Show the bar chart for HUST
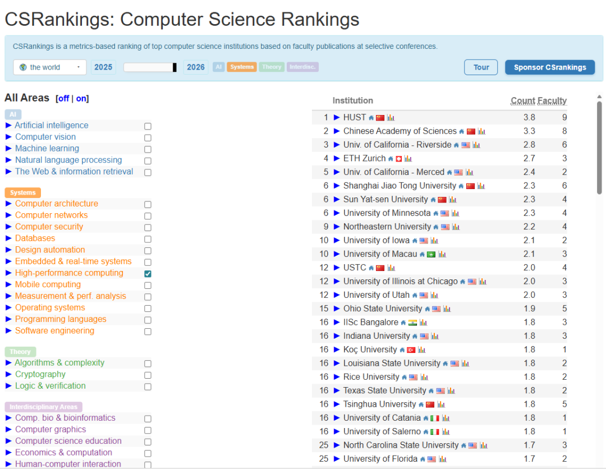This screenshot has height=469, width=606. point(391,117)
